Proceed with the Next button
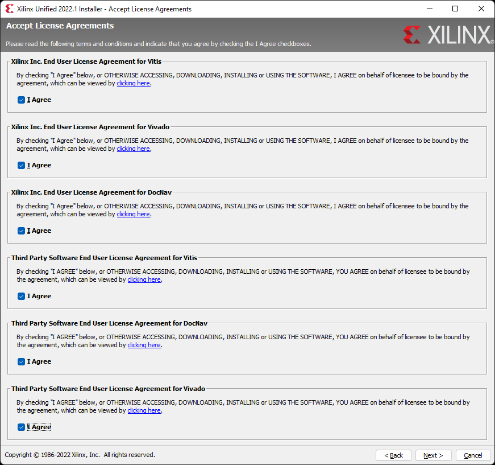The image size is (495, 465). coord(433,455)
